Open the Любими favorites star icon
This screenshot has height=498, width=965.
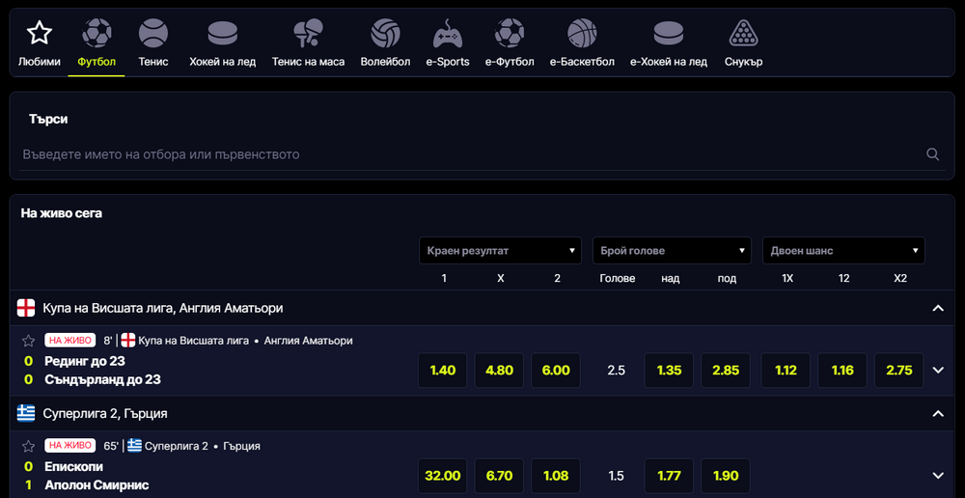[x=39, y=34]
